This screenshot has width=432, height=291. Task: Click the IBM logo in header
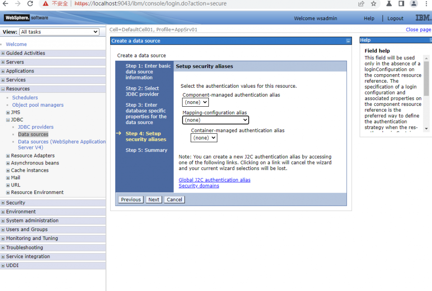[424, 18]
